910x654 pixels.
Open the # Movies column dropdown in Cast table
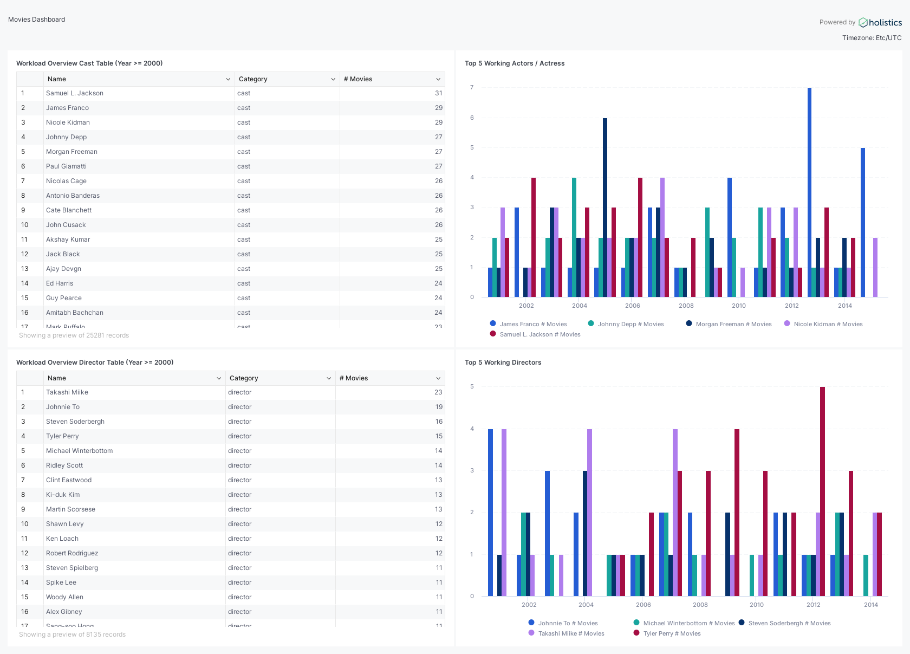pos(438,79)
